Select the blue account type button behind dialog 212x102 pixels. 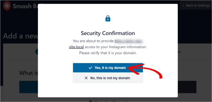pyautogui.click(x=28, y=87)
